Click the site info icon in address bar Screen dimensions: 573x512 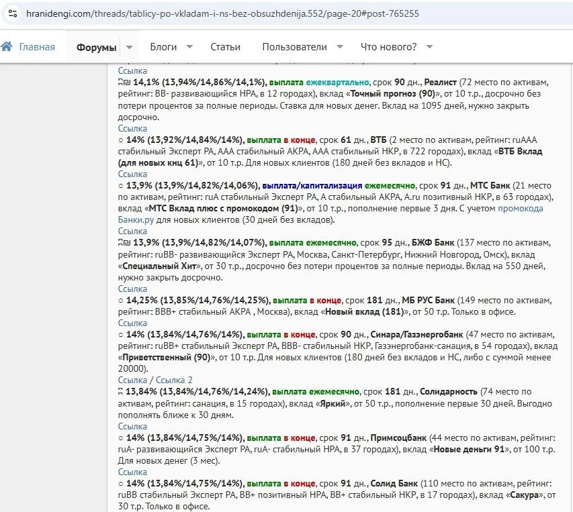(13, 14)
